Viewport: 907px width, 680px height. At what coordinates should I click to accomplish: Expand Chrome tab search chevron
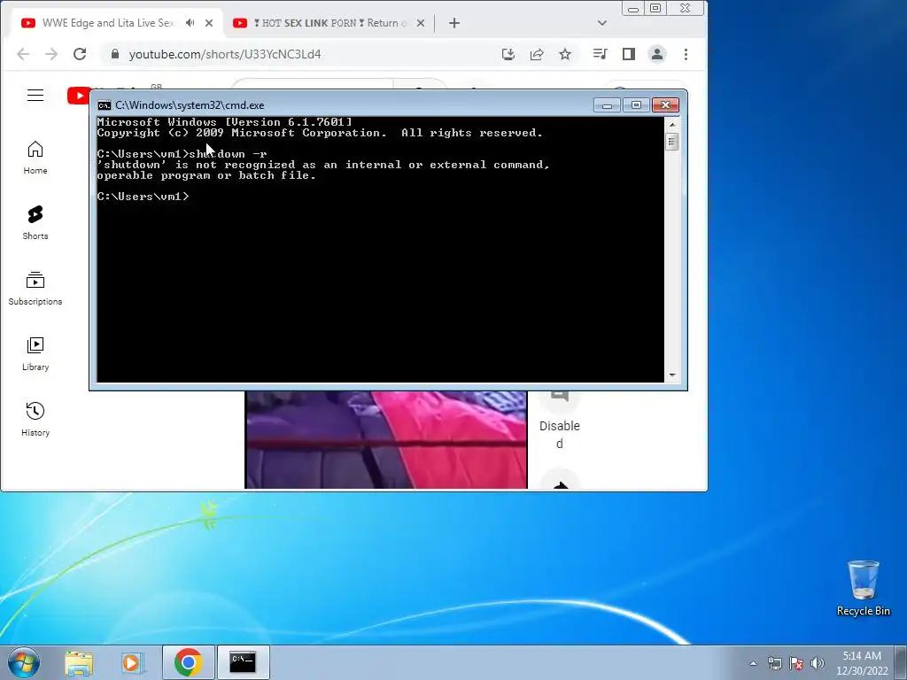[602, 23]
